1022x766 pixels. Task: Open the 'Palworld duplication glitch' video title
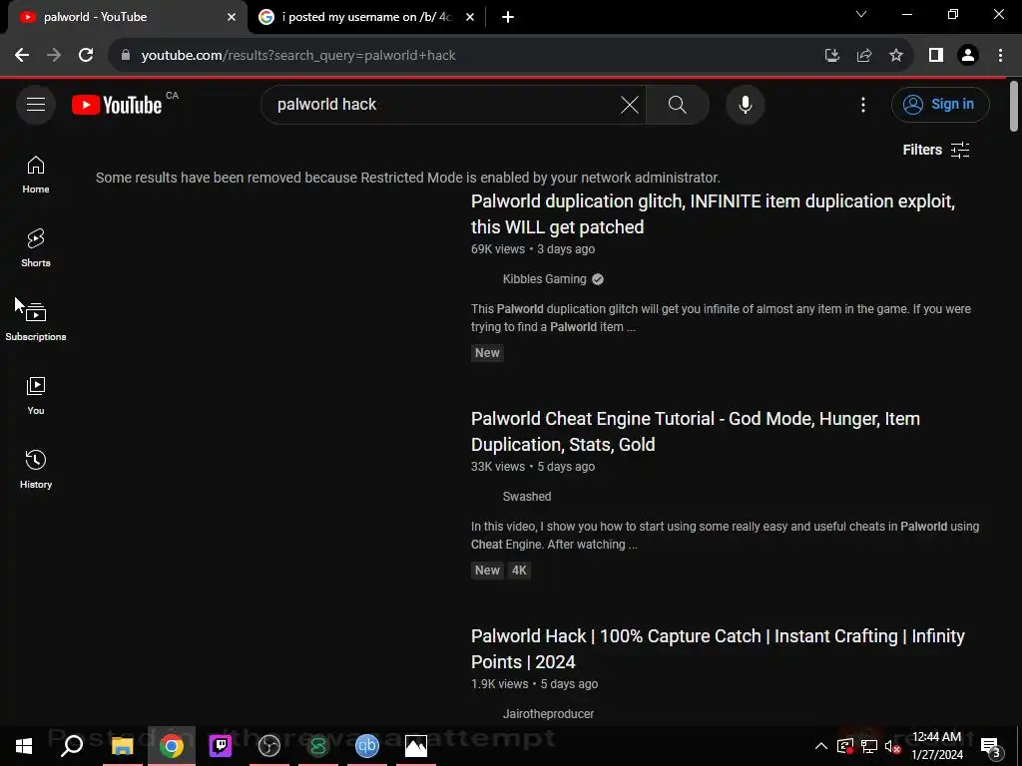click(x=713, y=214)
